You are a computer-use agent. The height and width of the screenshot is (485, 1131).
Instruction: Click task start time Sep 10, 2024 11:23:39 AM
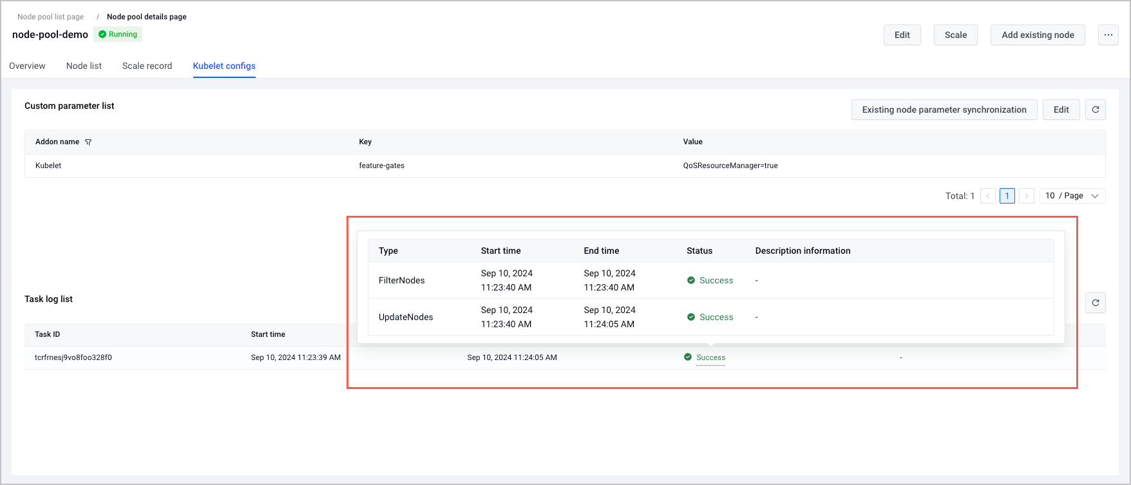[296, 357]
